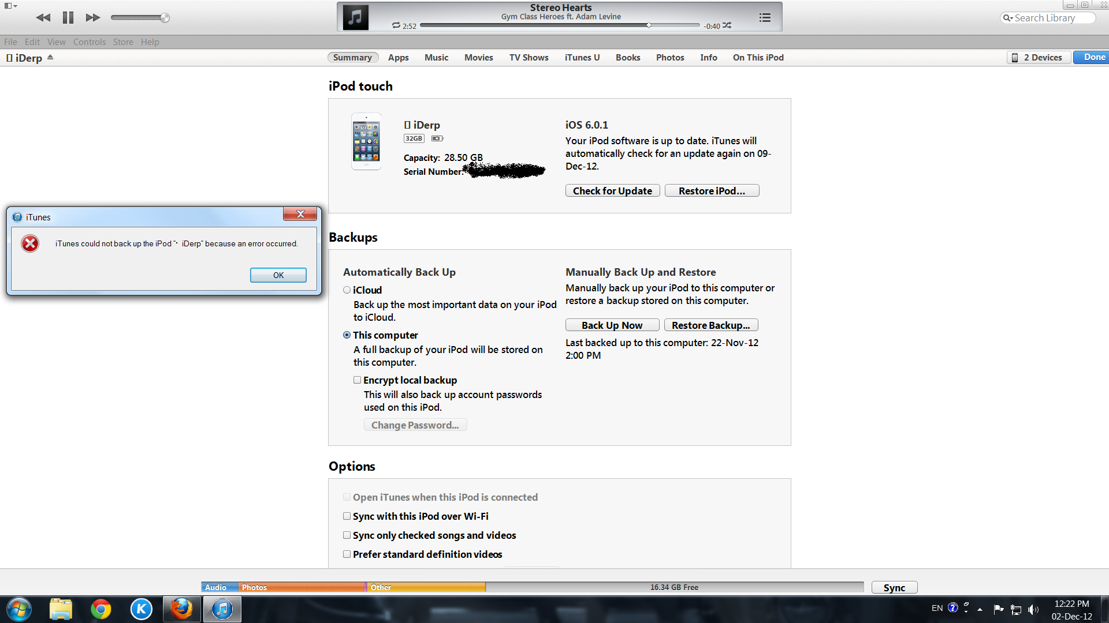1109x623 pixels.
Task: Open the Controls menu
Action: coord(89,42)
